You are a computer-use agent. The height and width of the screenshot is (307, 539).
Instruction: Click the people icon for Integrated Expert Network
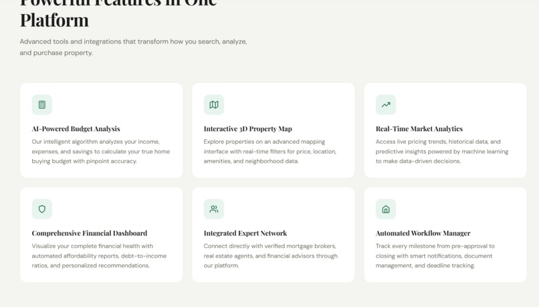[214, 209]
